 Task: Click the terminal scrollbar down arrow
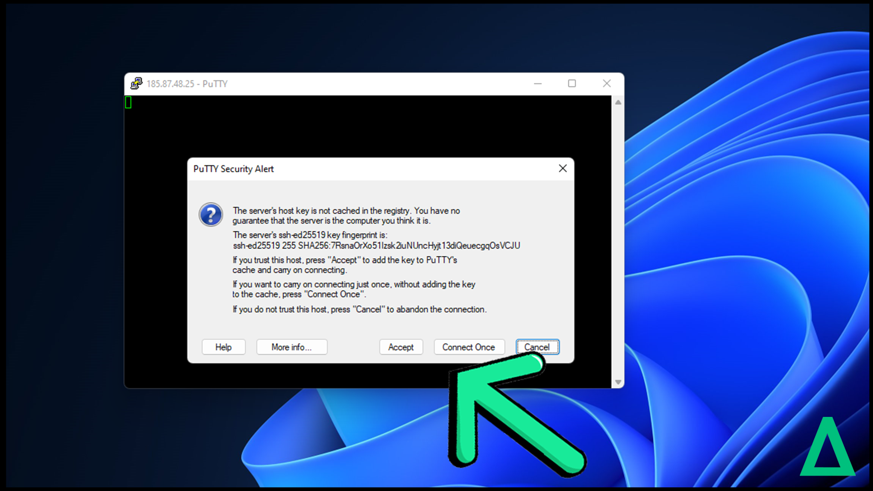point(618,382)
